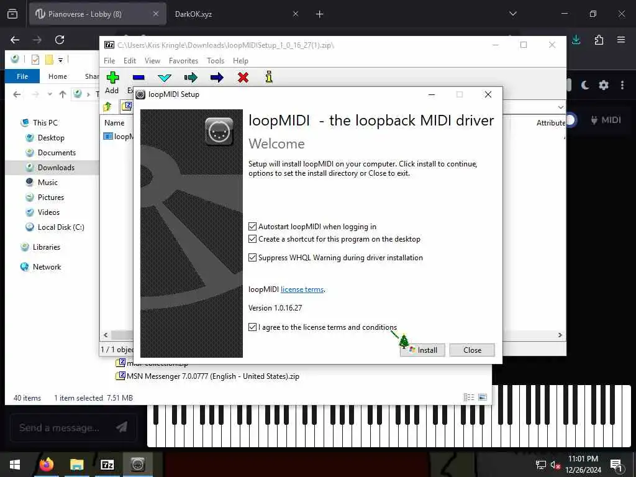636x477 pixels.
Task: Select Documents in Explorer navigation pane
Action: click(57, 153)
